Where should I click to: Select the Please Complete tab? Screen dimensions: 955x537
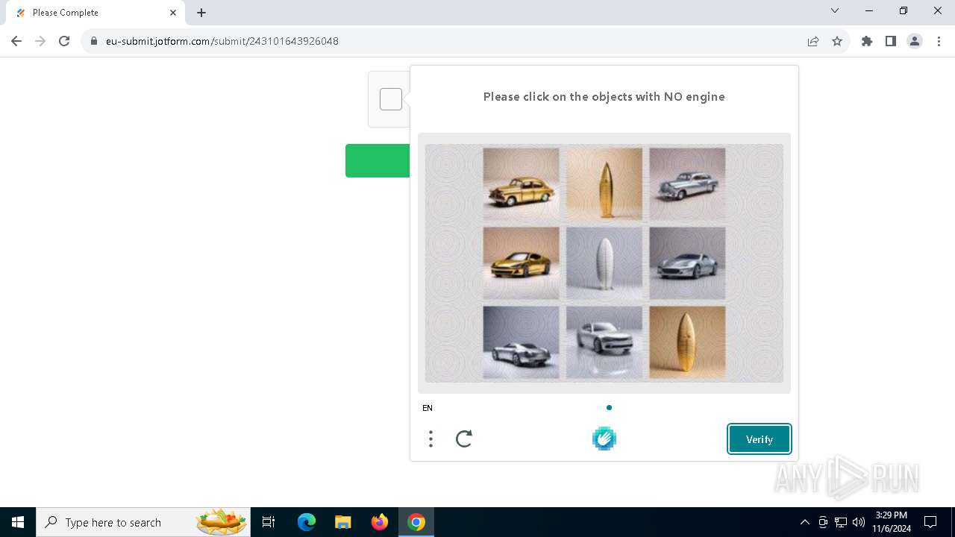tap(95, 13)
